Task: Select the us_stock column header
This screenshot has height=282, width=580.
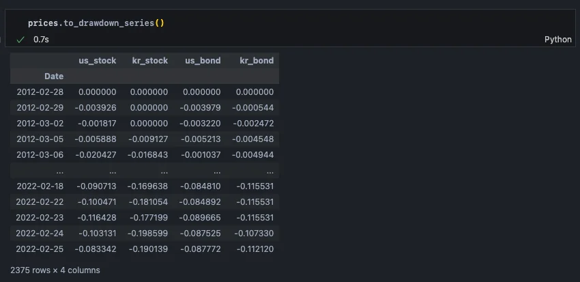Action: tap(97, 61)
